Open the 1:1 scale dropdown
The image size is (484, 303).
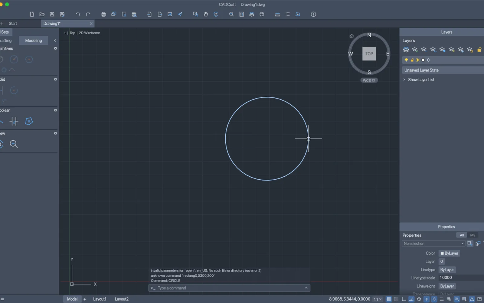(378, 299)
